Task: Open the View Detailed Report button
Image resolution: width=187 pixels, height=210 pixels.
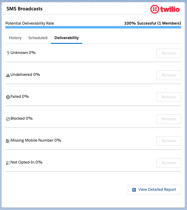Action: (x=154, y=190)
